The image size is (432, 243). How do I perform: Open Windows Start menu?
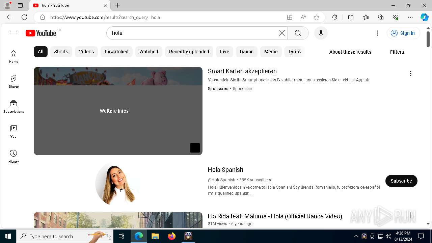pyautogui.click(x=8, y=236)
